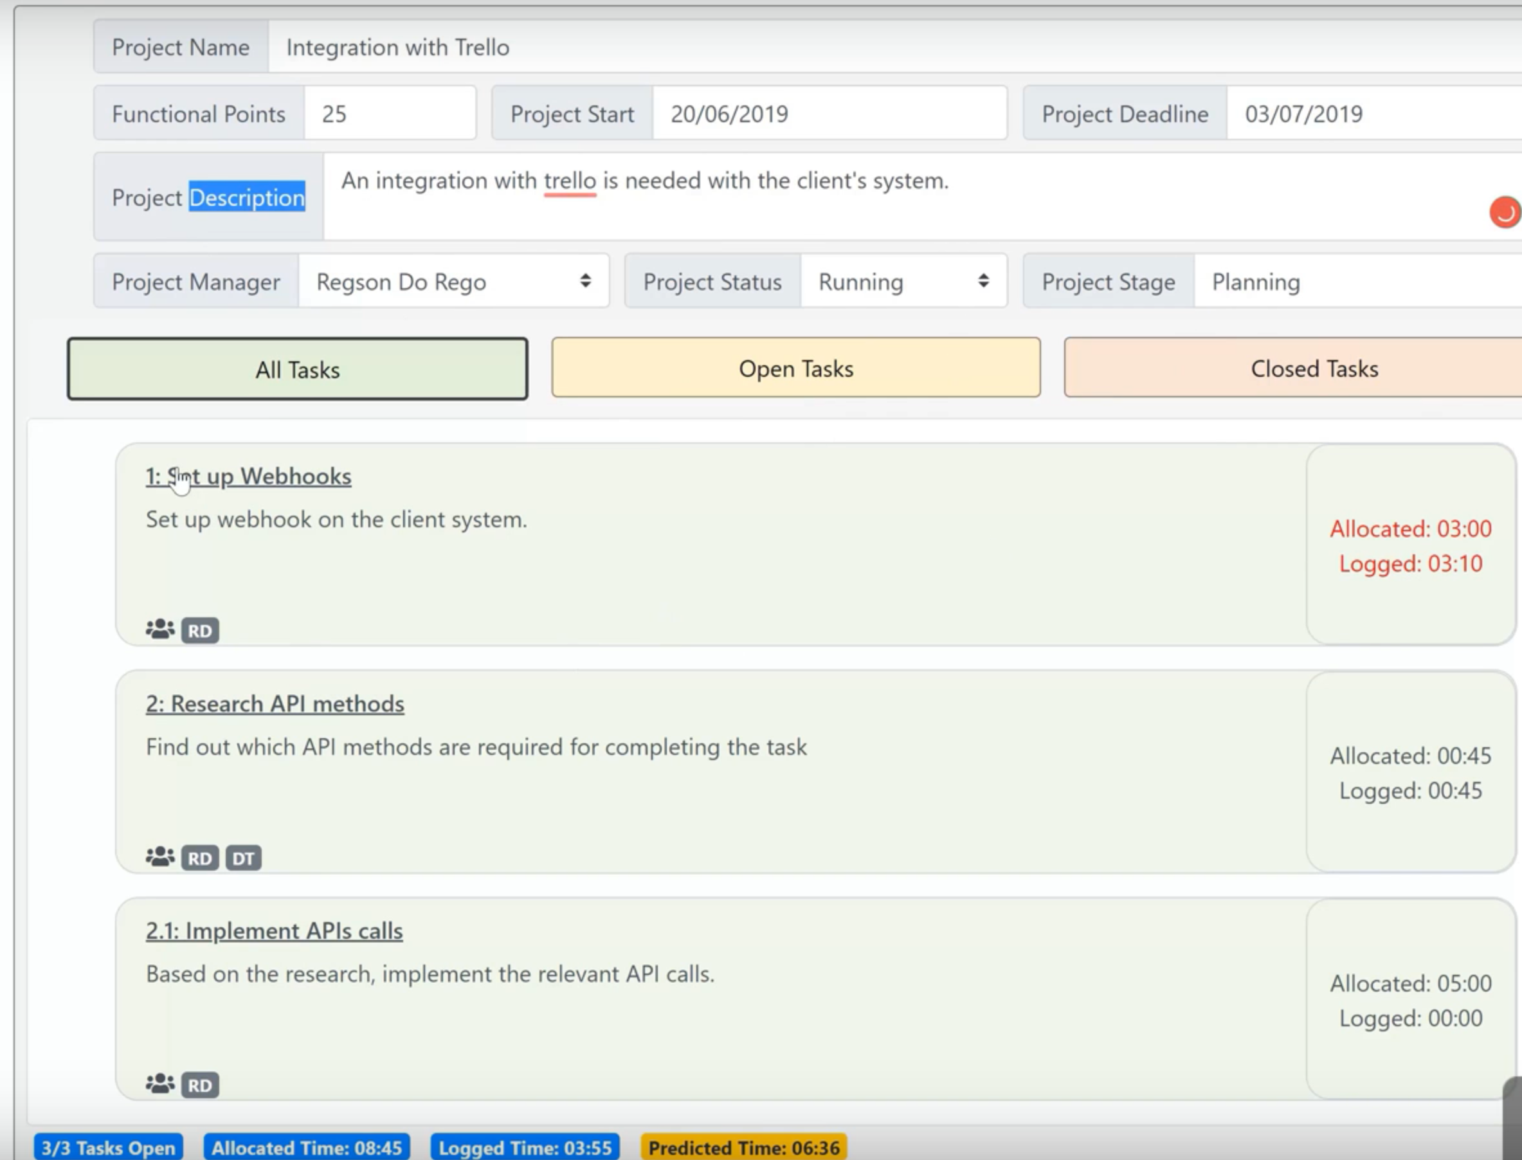Open the Project Status dropdown
Viewport: 1522px width, 1160px height.
pyautogui.click(x=903, y=282)
